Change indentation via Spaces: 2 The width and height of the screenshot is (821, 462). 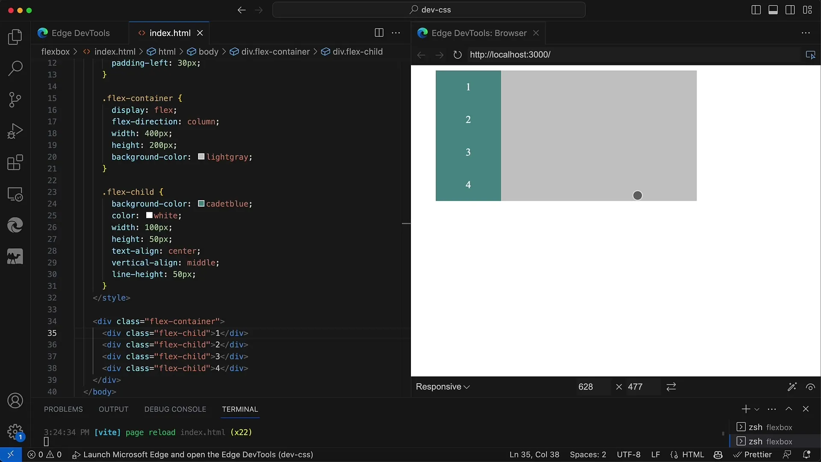click(588, 455)
